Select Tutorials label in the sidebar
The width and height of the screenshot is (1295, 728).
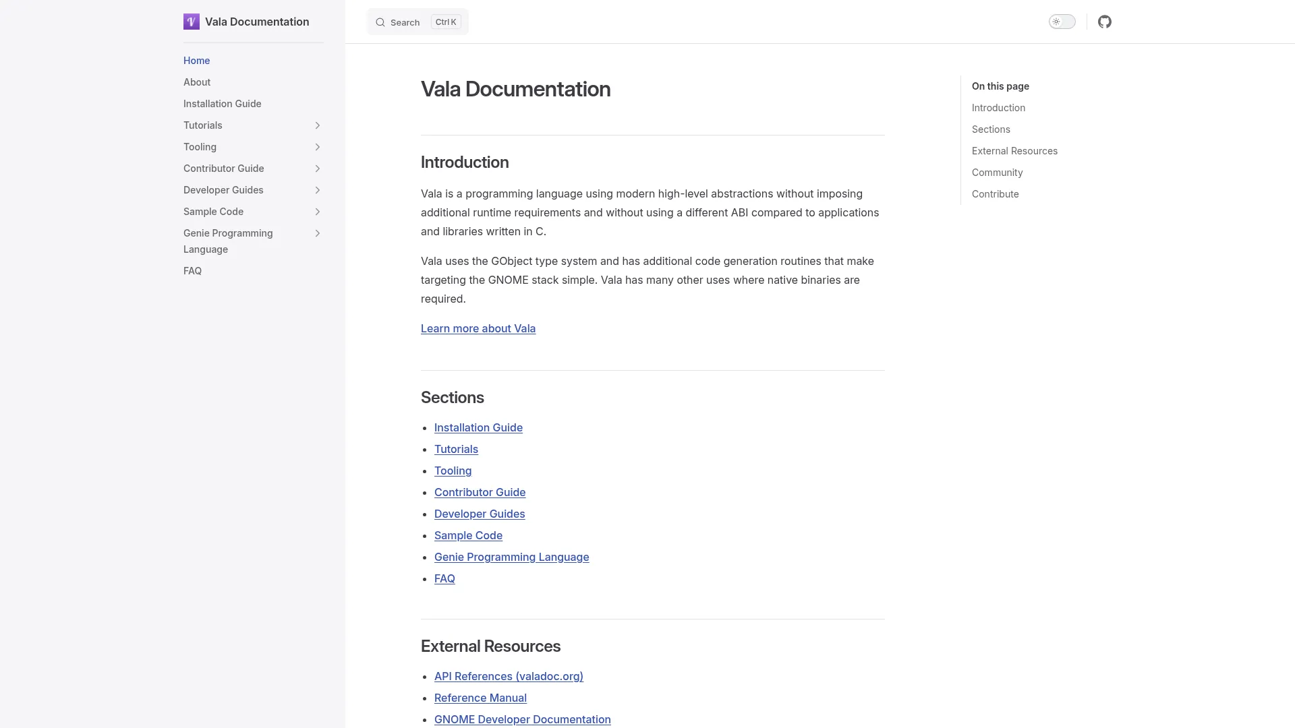(x=202, y=125)
